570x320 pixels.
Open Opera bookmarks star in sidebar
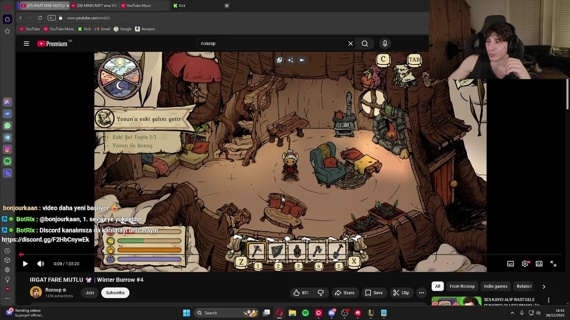7,31
